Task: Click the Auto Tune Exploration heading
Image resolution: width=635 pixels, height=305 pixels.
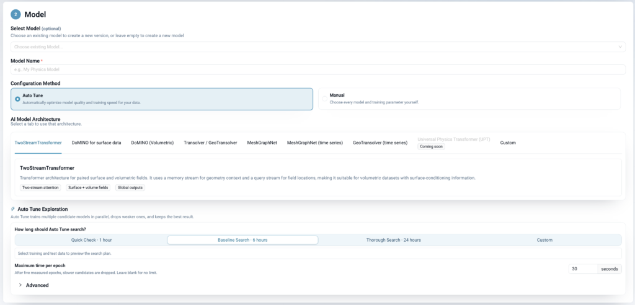Action: point(43,209)
